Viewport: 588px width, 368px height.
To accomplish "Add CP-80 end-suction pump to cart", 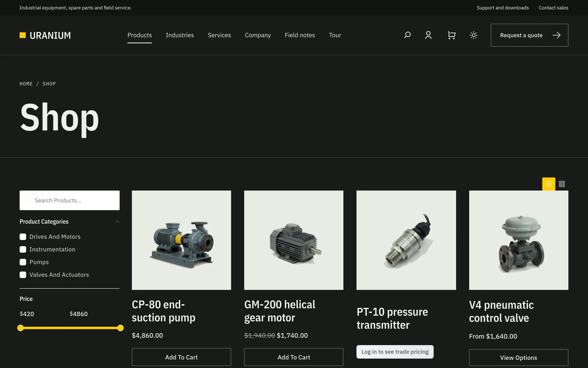I will [182, 357].
